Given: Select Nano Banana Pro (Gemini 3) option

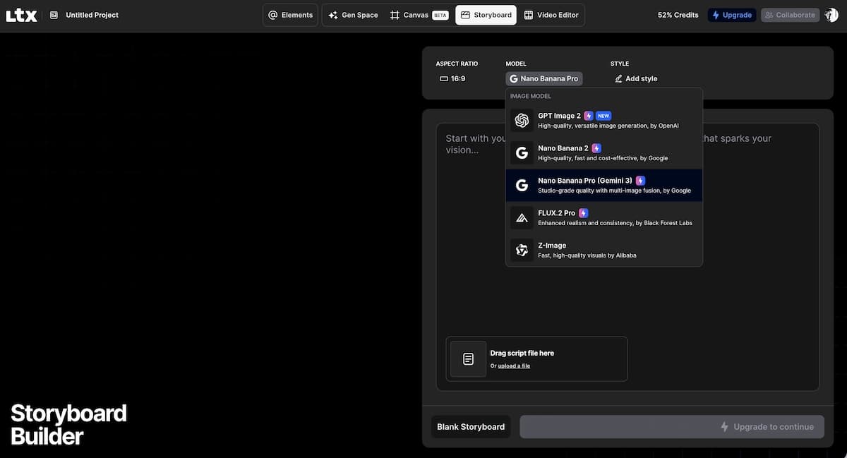Looking at the screenshot, I should pos(604,185).
